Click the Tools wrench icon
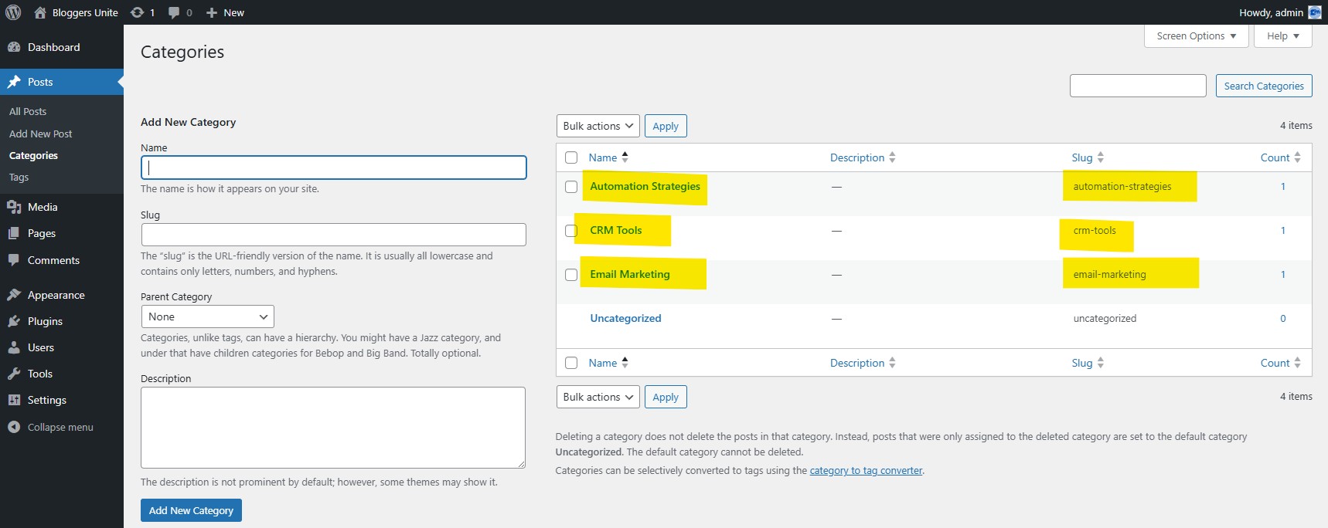 coord(14,374)
